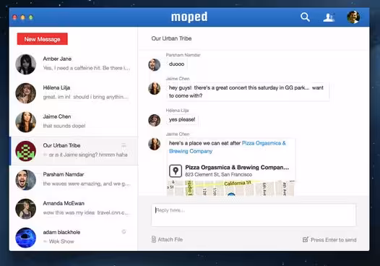Click the map pin location icon
The height and width of the screenshot is (266, 380).
[x=176, y=171]
